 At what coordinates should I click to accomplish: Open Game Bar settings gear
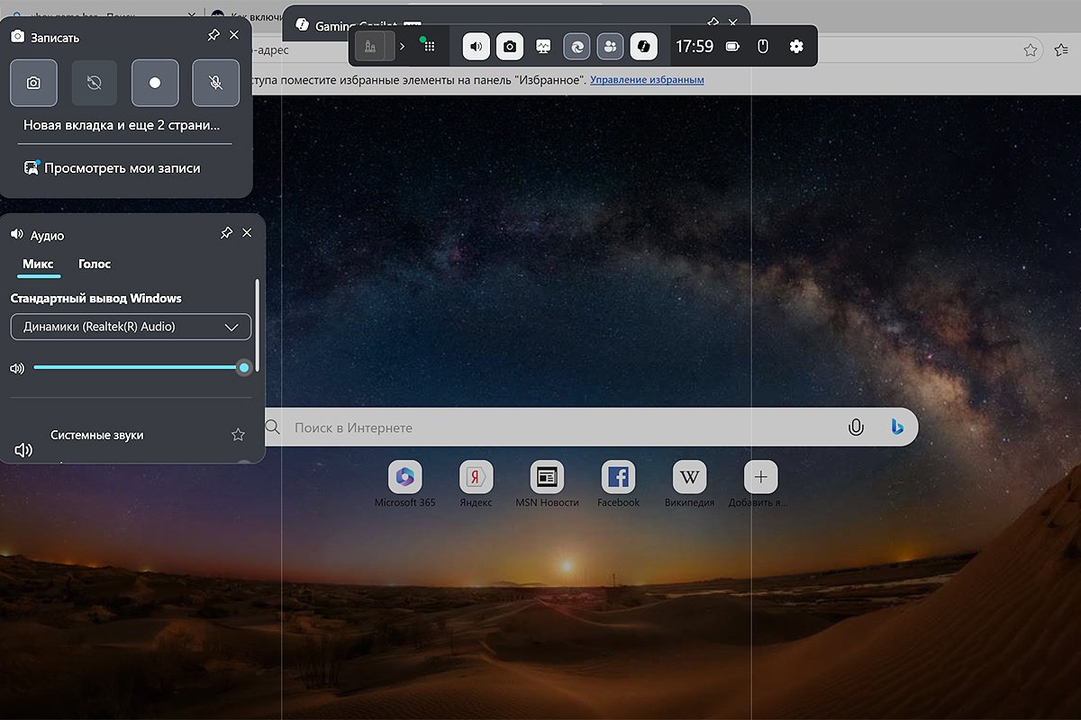[795, 46]
